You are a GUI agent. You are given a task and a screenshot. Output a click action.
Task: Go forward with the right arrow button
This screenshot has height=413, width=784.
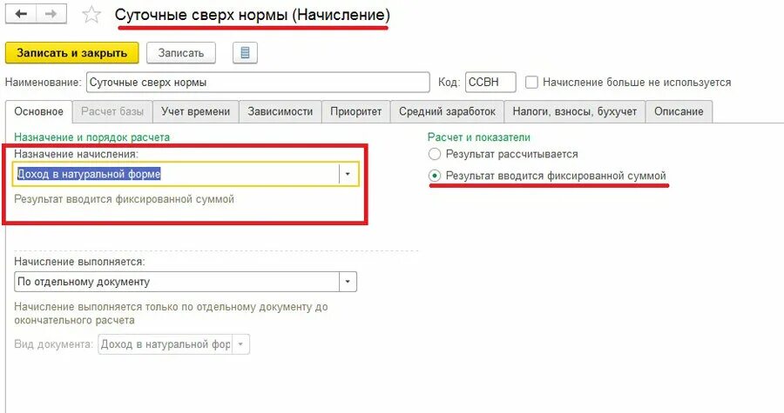click(x=51, y=13)
